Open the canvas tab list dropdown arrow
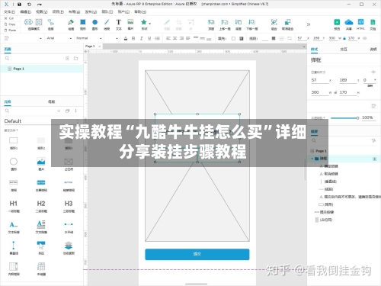Image resolution: width=381 pixels, height=286 pixels. pyautogui.click(x=304, y=47)
